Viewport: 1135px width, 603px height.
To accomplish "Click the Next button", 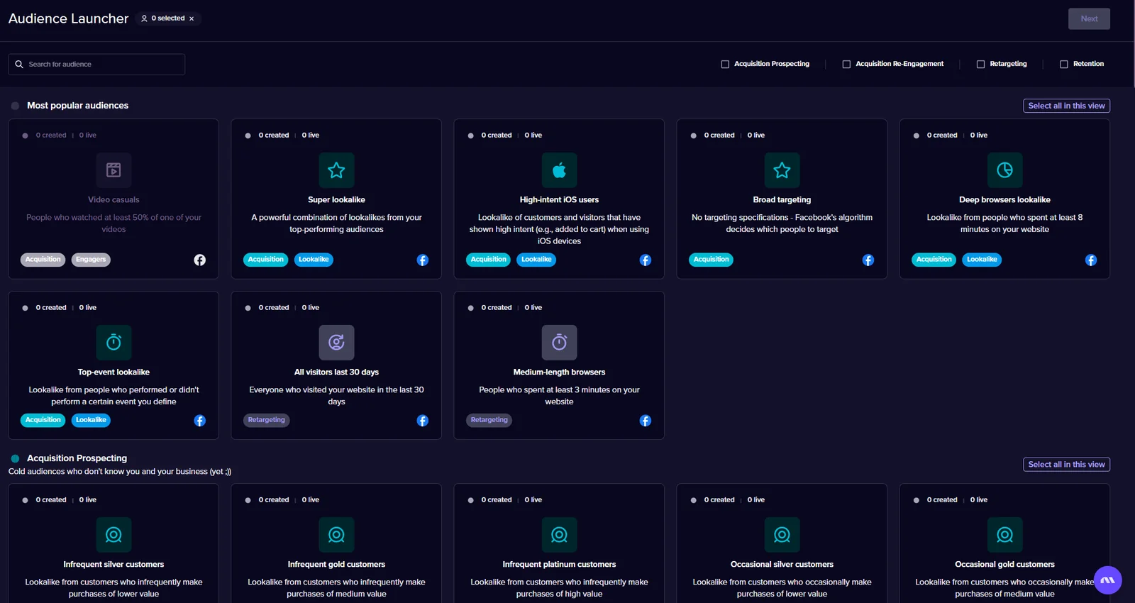I will point(1089,19).
